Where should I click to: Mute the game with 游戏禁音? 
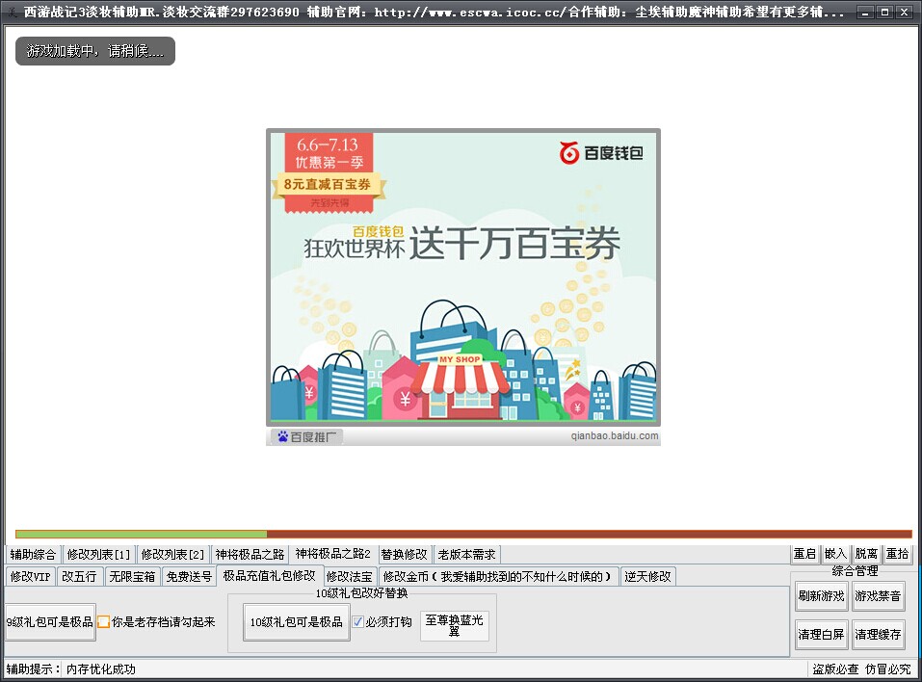878,596
